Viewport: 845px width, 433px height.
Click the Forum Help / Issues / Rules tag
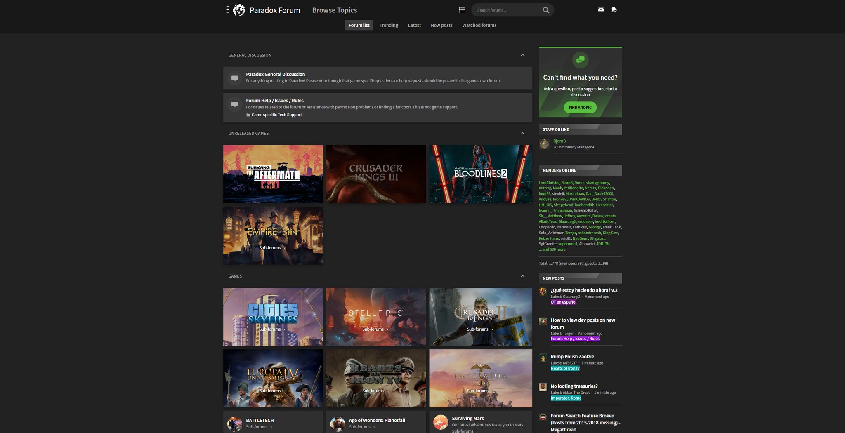point(575,339)
